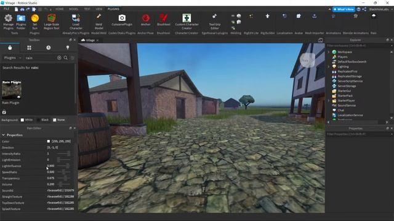
Task: Click the BlackHoleLabs account name
Action: pos(379,9)
